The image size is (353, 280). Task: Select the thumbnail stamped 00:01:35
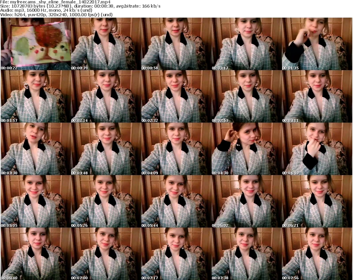(317, 44)
